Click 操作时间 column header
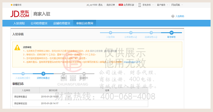 click(53, 90)
